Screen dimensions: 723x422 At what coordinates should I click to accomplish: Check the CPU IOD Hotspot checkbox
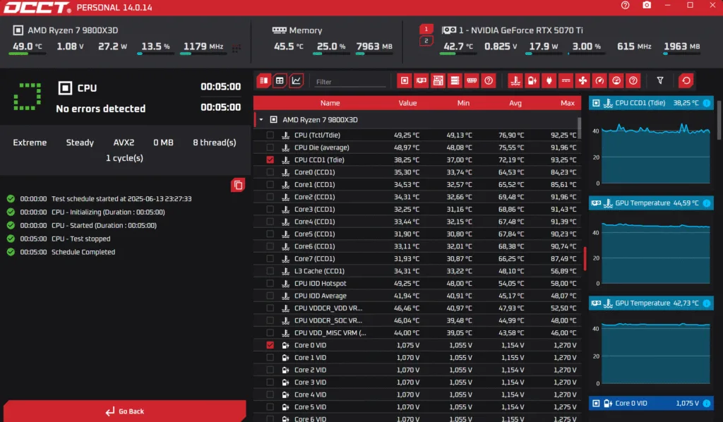270,283
